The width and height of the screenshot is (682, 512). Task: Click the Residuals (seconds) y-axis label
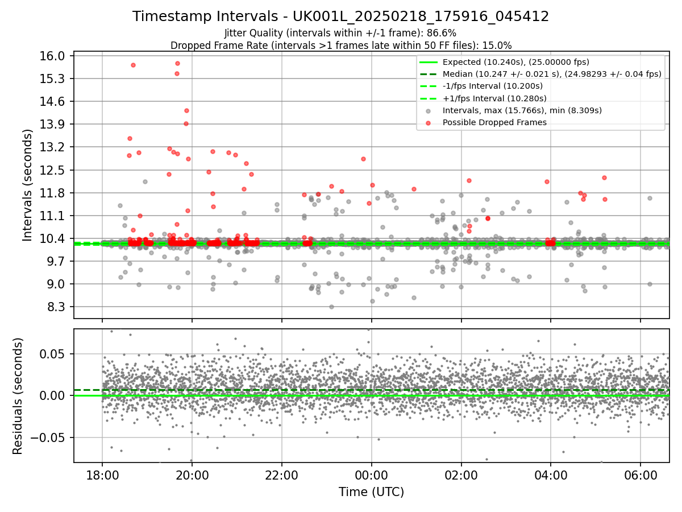[18, 395]
